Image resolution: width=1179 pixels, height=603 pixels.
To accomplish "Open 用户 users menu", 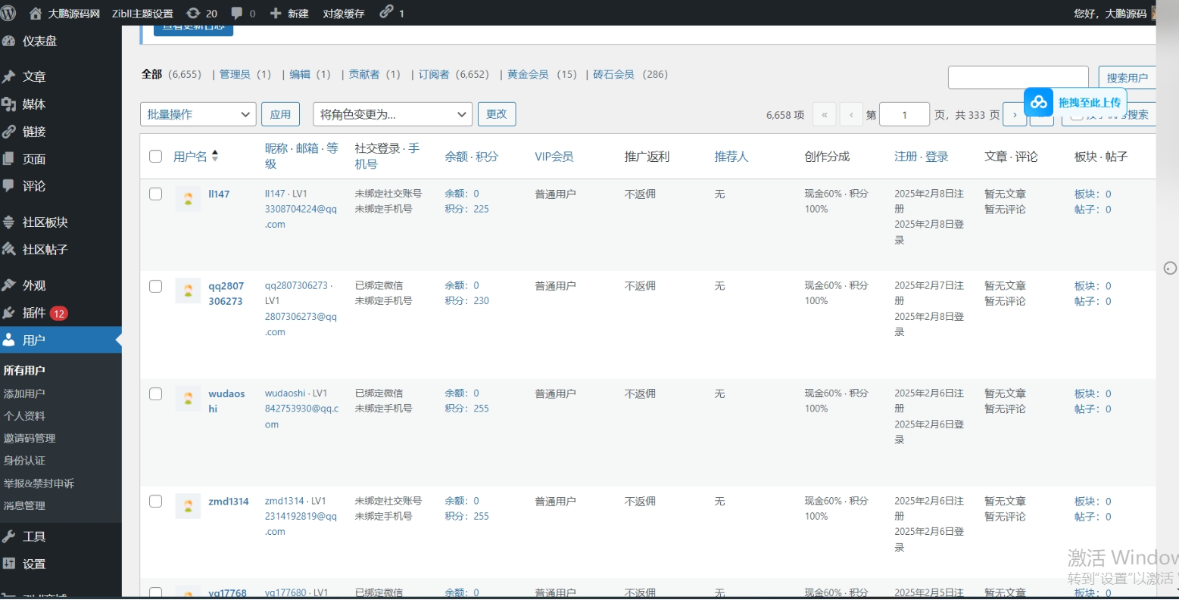I will [61, 340].
